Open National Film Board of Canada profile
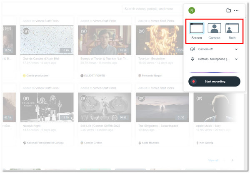This screenshot has height=173, width=250. [43, 143]
